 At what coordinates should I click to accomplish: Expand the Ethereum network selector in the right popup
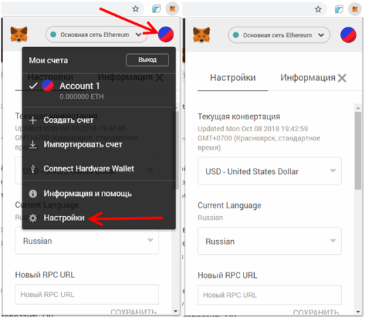coord(279,35)
